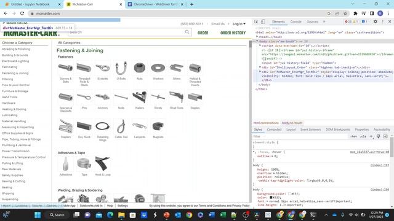Open the Accessibility tab in DevTools
The image size is (394, 221).
[382, 130]
